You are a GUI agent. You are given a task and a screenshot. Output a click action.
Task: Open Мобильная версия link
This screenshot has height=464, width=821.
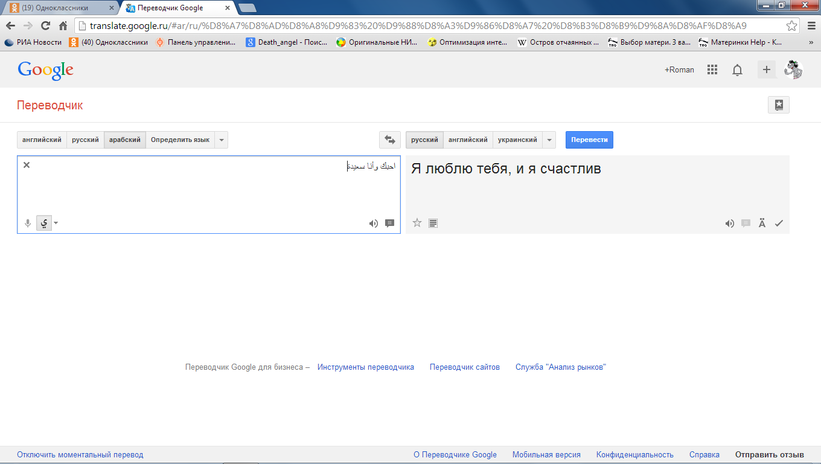point(546,455)
